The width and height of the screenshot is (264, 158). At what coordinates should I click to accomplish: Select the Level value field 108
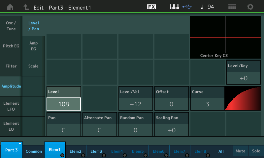point(64,104)
